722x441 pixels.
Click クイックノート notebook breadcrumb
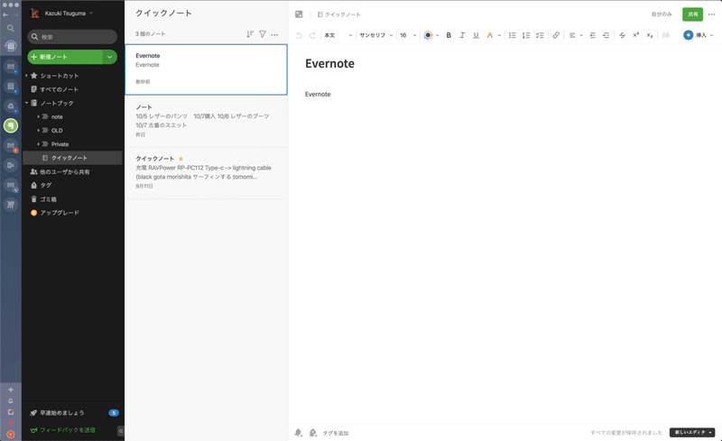click(x=339, y=14)
